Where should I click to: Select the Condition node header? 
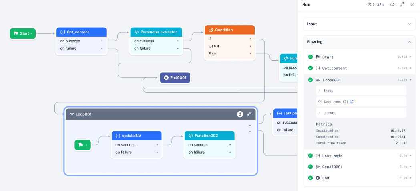[229, 30]
